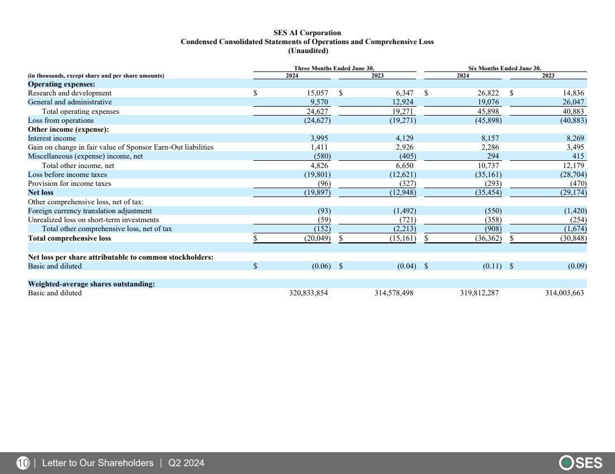Click the green circle in the SES logo

tap(566, 463)
